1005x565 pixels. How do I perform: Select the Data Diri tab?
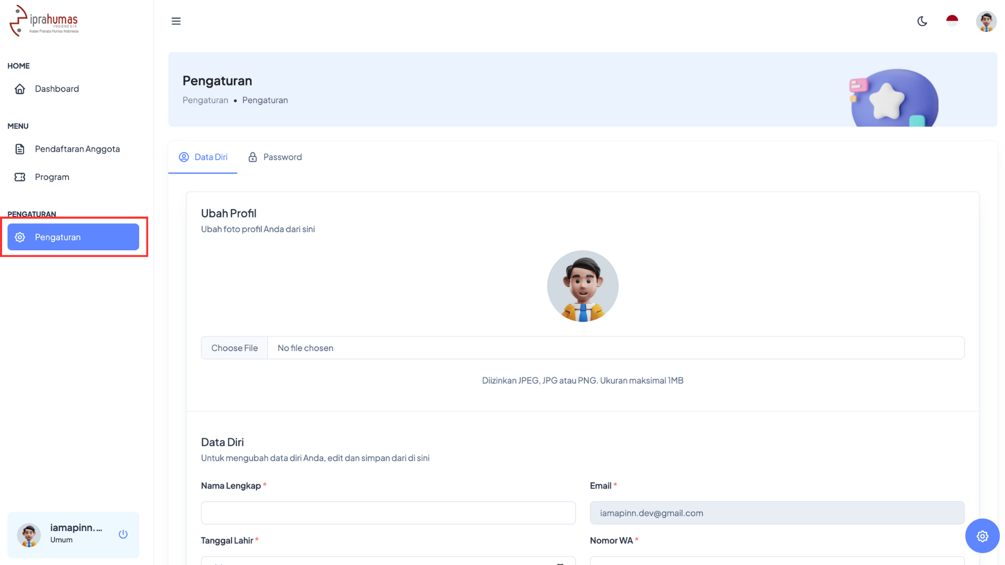click(203, 157)
